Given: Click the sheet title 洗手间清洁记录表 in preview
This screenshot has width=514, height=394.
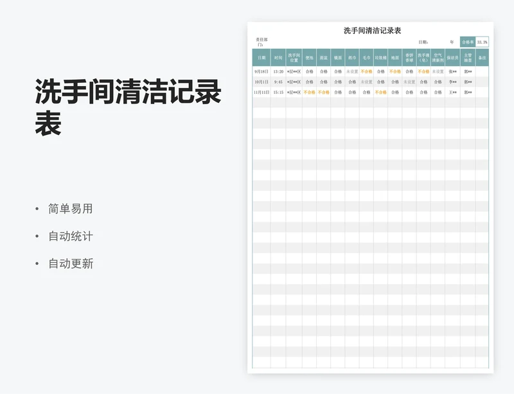Looking at the screenshot, I should click(373, 30).
